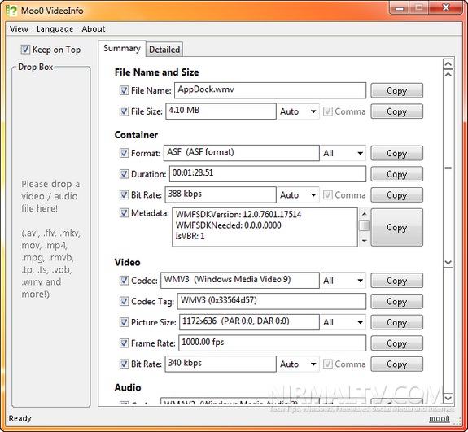Image resolution: width=468 pixels, height=432 pixels.
Task: Switch to the Detailed tab
Action: pyautogui.click(x=164, y=50)
